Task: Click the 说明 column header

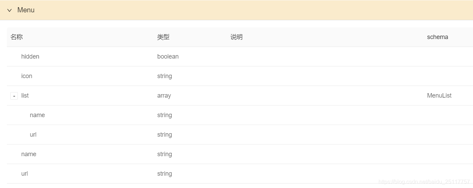Action: click(x=236, y=37)
